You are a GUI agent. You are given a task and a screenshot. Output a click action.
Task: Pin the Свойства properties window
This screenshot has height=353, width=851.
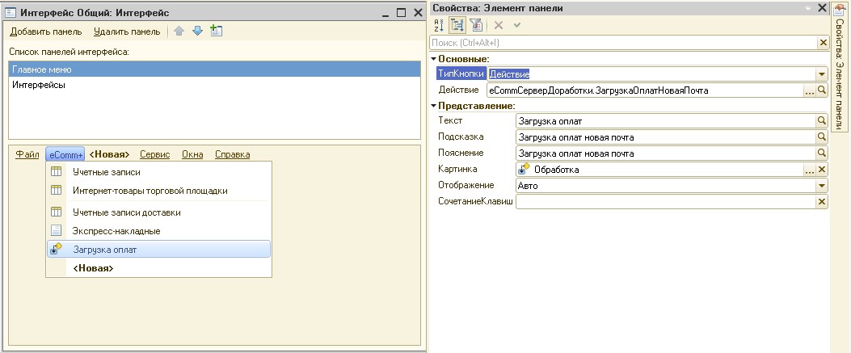click(807, 7)
